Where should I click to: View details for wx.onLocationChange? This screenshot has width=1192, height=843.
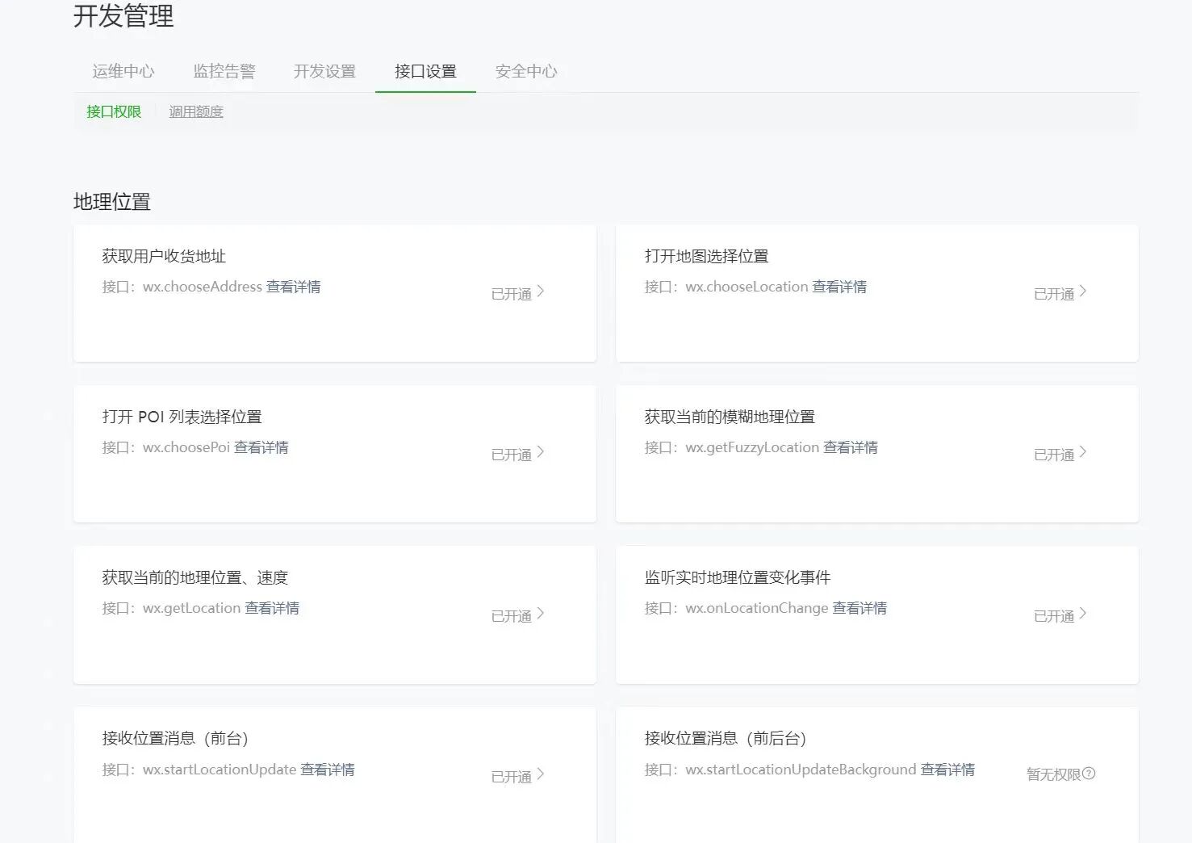[859, 608]
